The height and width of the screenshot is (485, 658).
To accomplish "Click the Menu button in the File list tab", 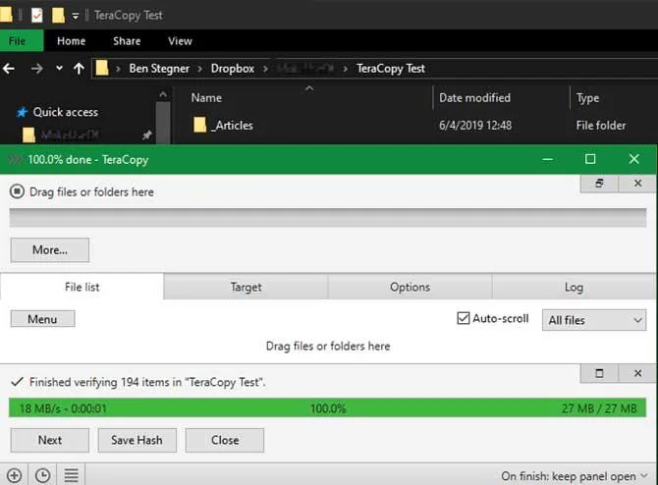I will 42,319.
